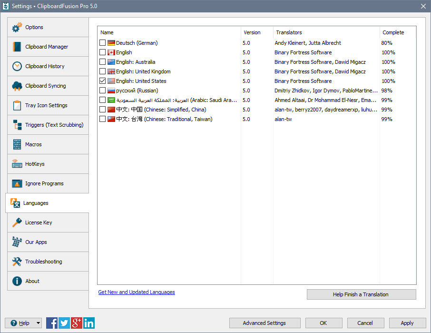Open the Twitter social link icon
Image resolution: width=431 pixels, height=333 pixels.
64,323
